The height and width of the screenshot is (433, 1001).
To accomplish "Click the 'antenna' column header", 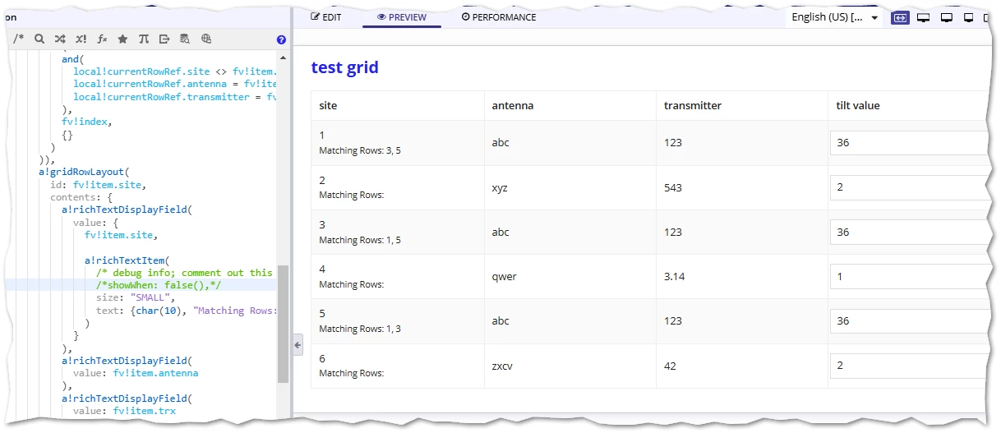I will (x=513, y=105).
